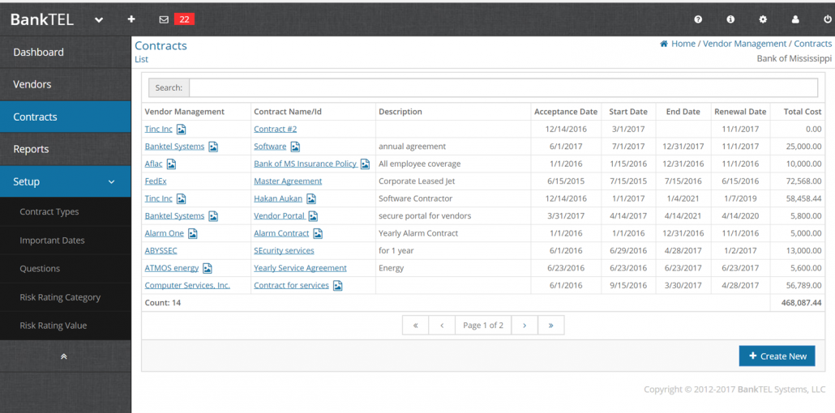Click Total Cost column header
This screenshot has width=835, height=413.
point(803,112)
